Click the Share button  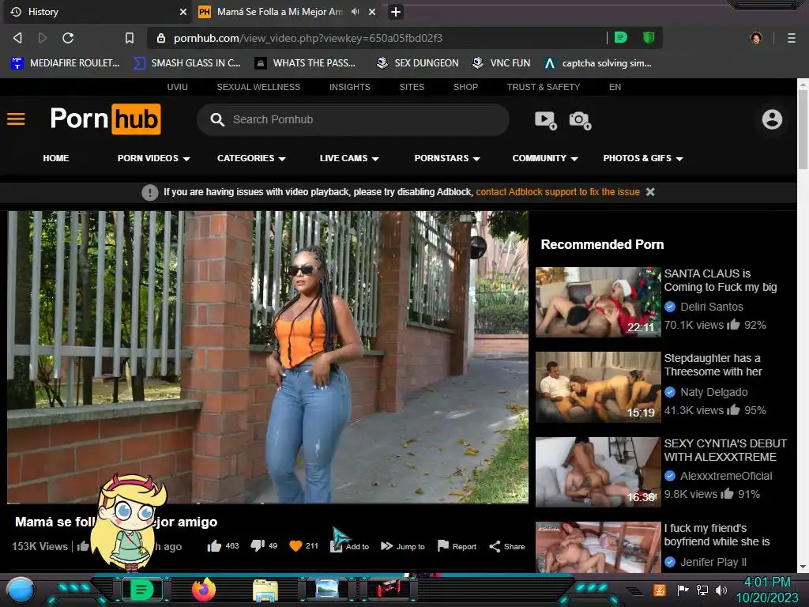507,546
